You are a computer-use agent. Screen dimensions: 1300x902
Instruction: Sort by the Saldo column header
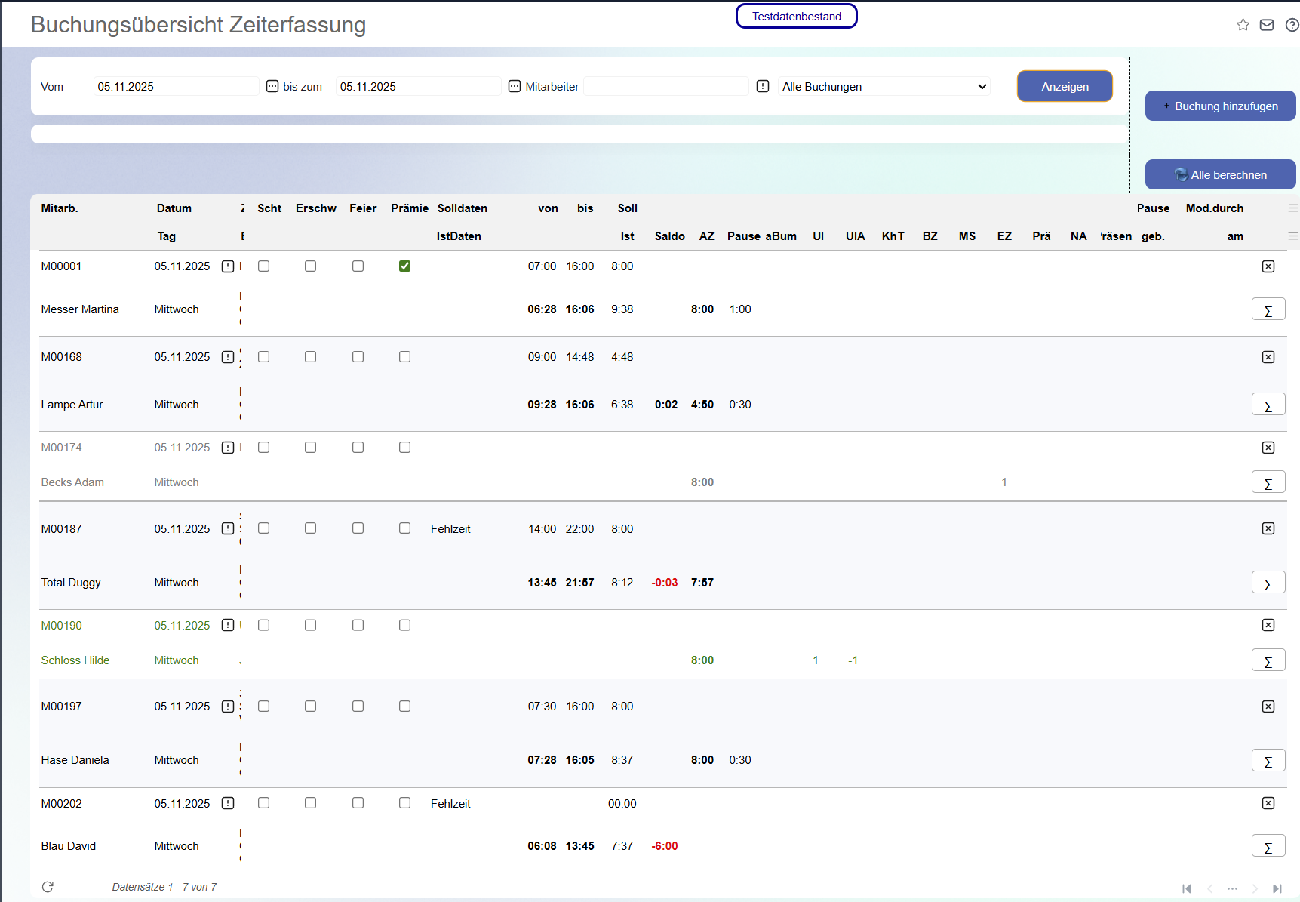670,236
